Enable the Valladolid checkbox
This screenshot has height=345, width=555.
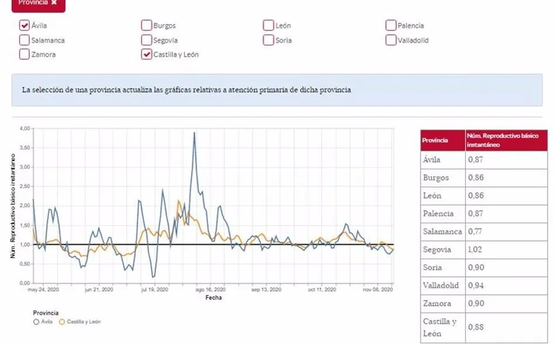[x=390, y=40]
